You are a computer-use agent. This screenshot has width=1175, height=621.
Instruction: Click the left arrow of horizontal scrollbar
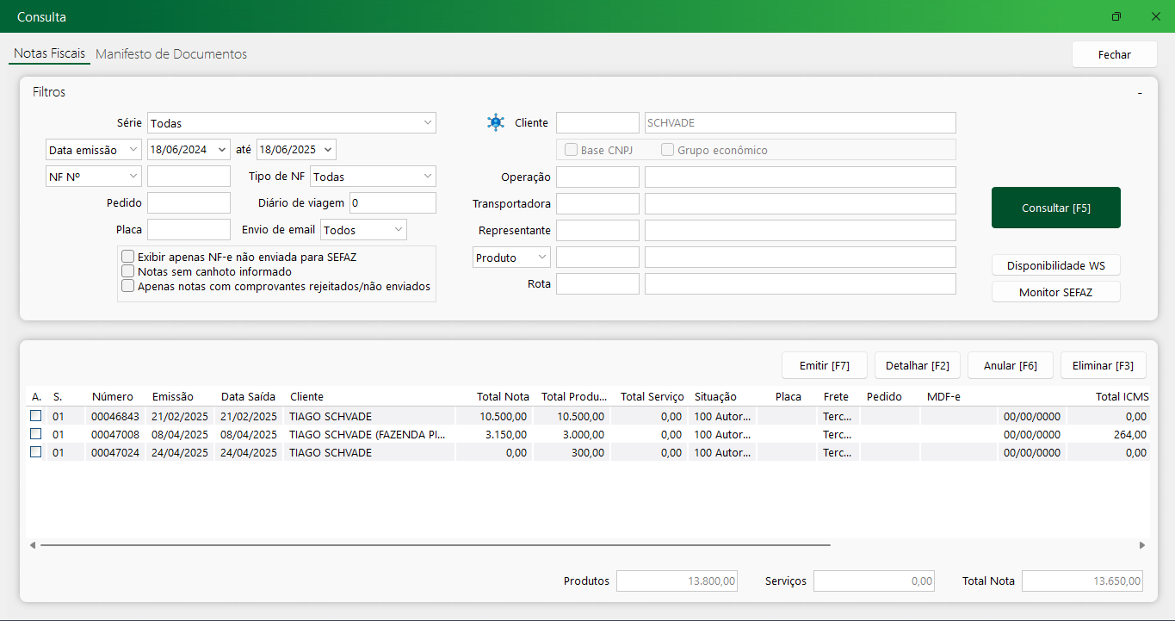coord(33,545)
